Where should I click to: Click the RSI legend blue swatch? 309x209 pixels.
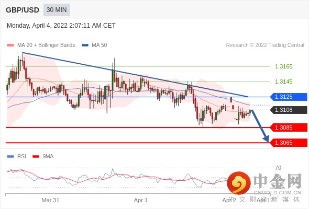click(10, 157)
